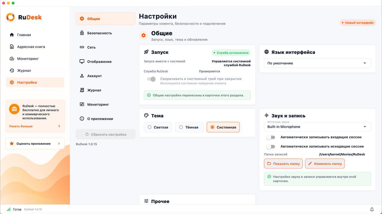Image resolution: width=382 pixels, height=214 pixels.
Task: Click the orange gift icon in promo card
Action: point(14,109)
